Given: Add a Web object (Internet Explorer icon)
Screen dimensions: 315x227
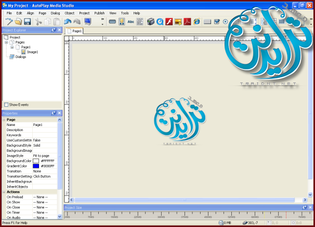Looking at the screenshot, I should tap(196, 21).
